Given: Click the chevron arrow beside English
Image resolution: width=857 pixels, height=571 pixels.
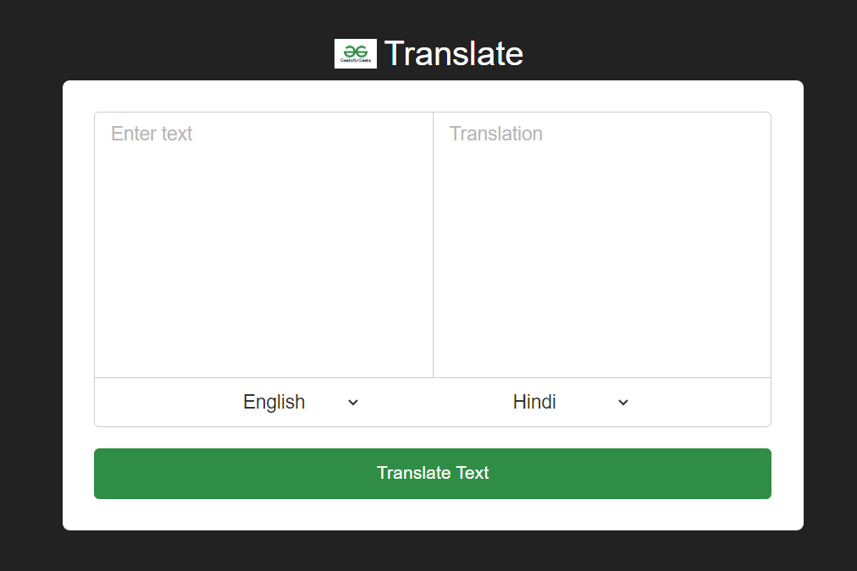Looking at the screenshot, I should (353, 403).
